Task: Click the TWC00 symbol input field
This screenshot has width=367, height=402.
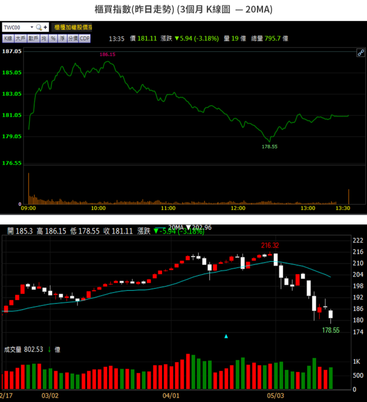Action: coord(16,28)
